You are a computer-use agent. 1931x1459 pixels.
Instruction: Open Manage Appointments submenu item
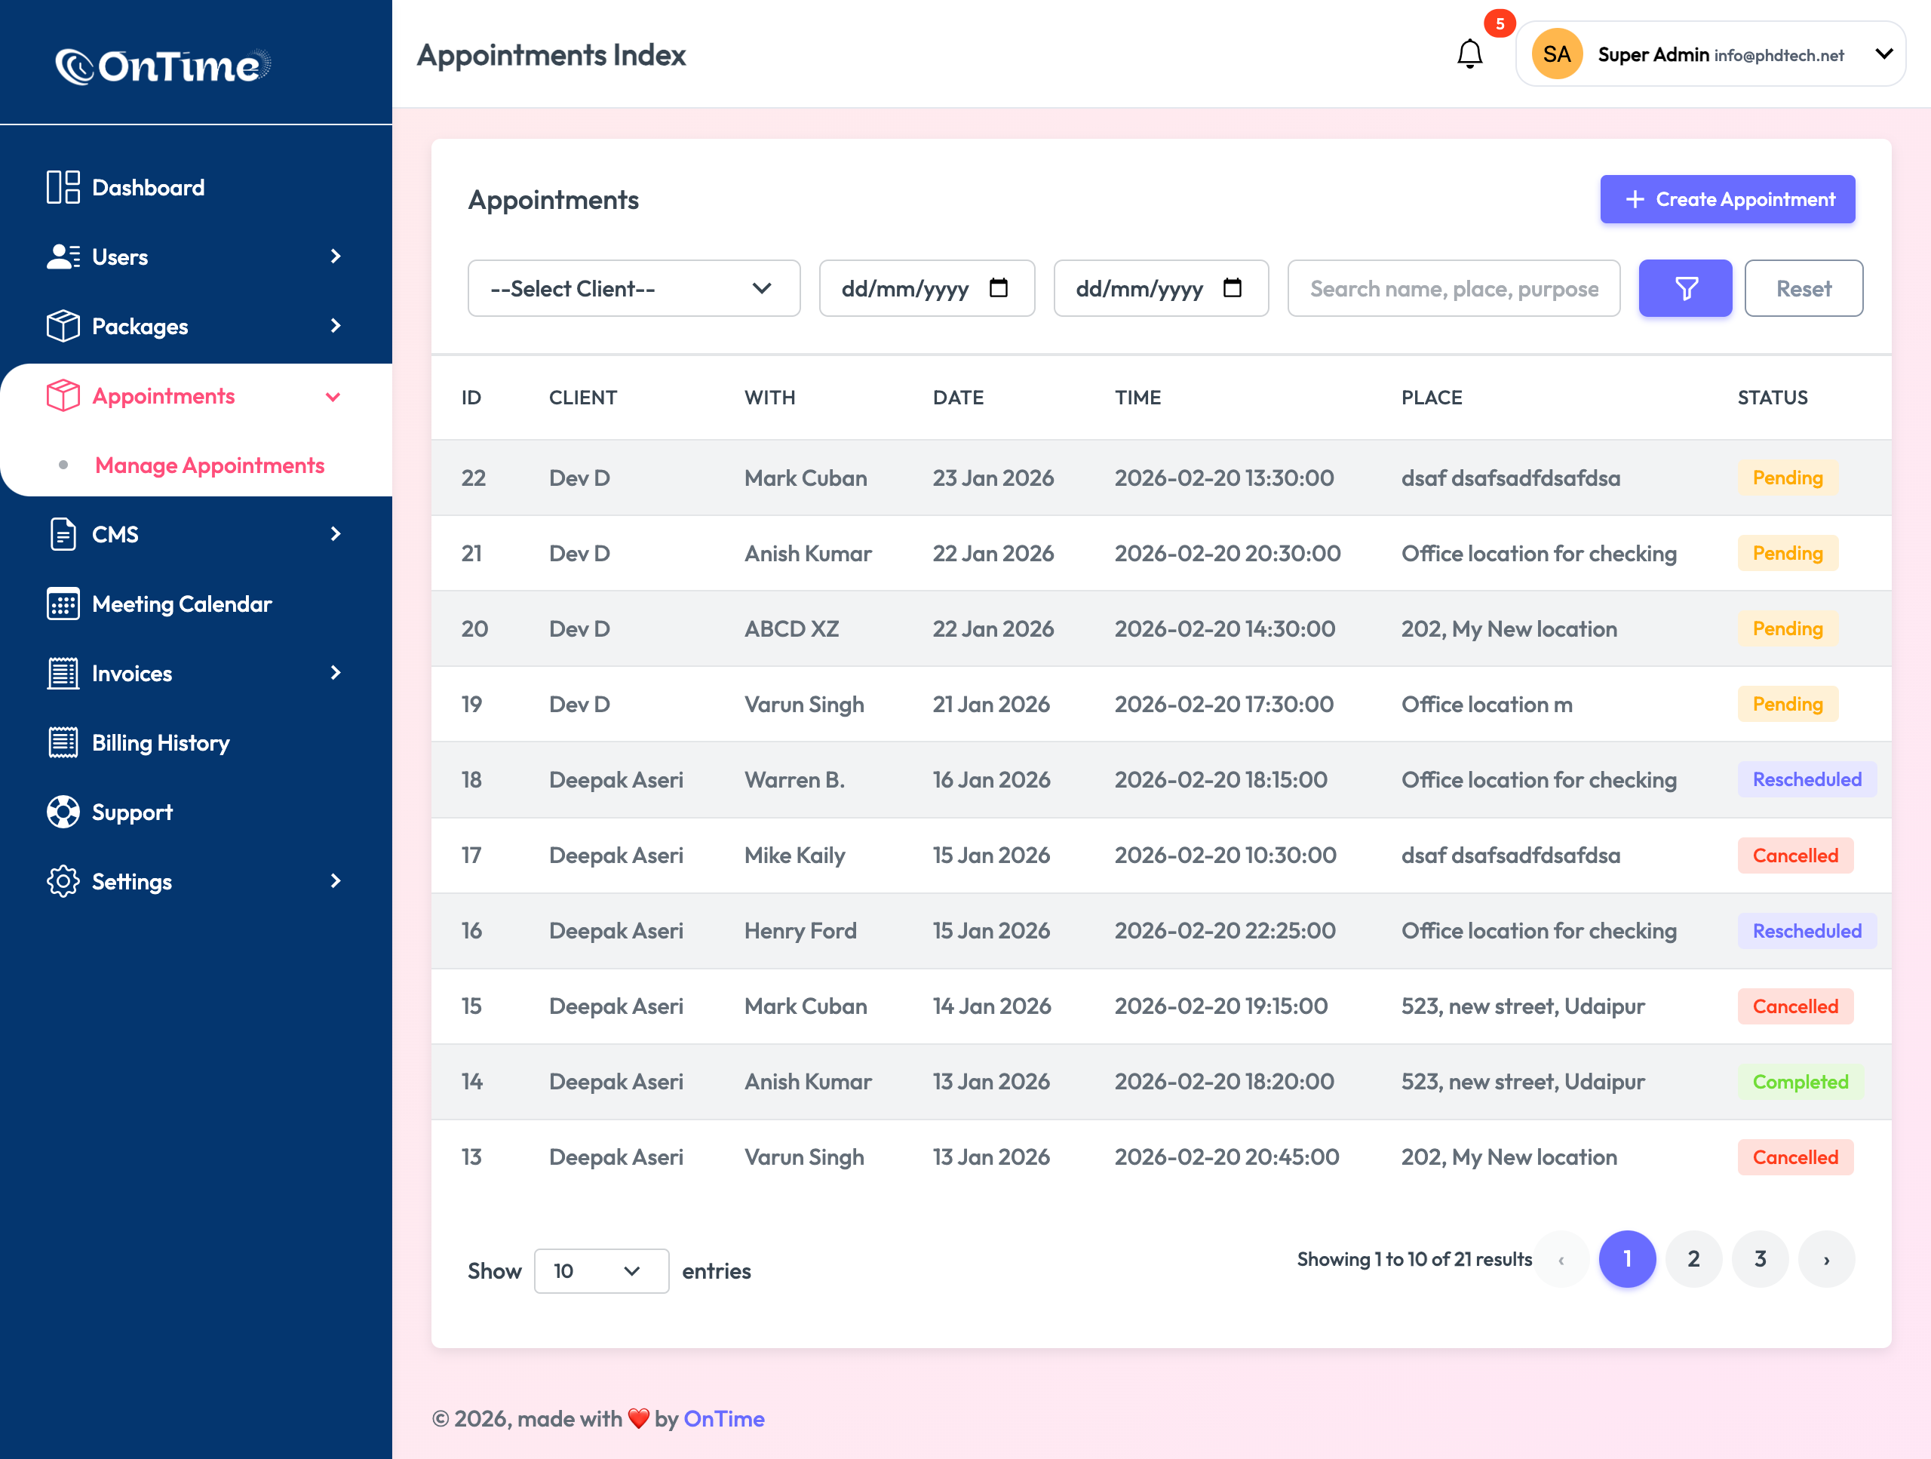click(x=210, y=465)
